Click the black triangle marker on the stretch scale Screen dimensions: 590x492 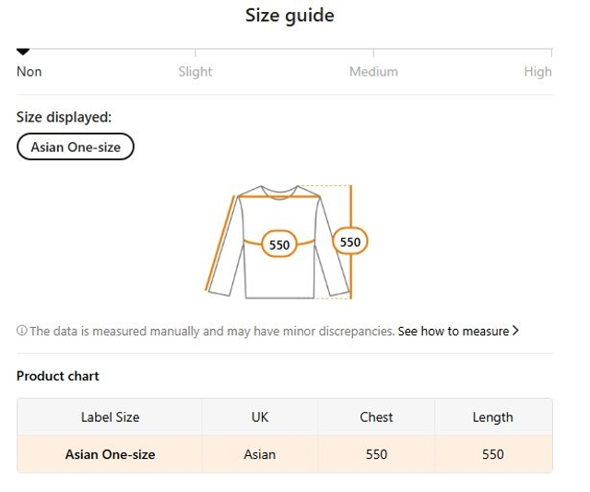pos(23,52)
